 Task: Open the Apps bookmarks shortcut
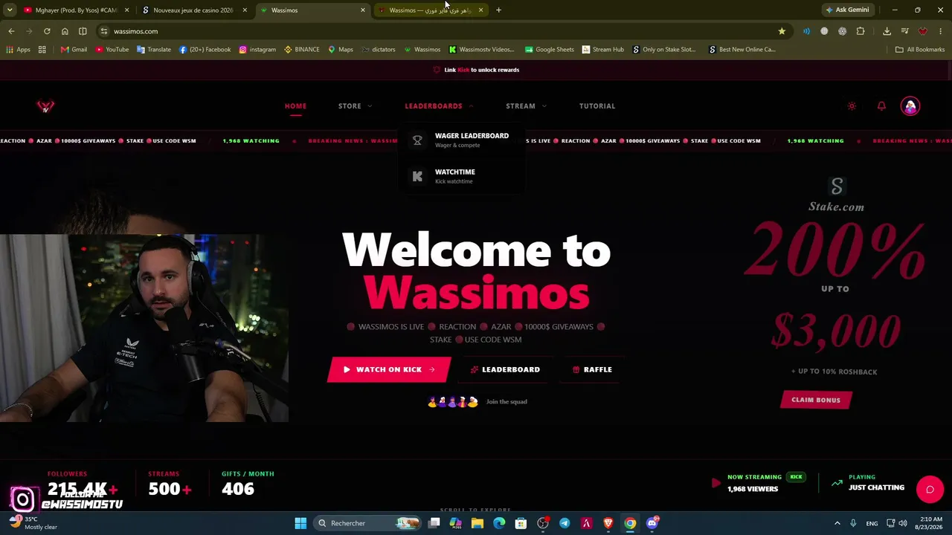click(x=18, y=50)
